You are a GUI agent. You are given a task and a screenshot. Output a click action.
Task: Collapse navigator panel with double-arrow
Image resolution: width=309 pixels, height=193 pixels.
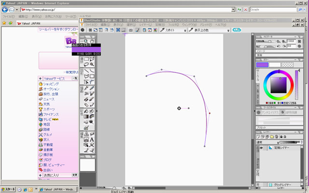click(x=301, y=37)
